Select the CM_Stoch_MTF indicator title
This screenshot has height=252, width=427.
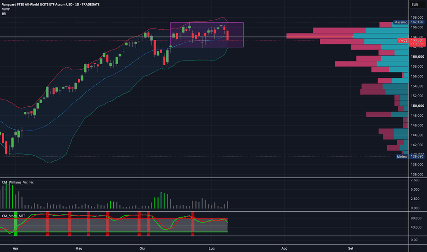point(14,216)
